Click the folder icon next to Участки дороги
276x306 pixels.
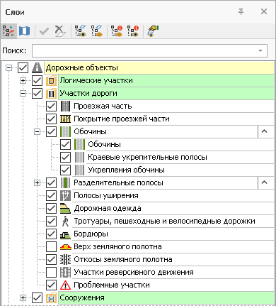click(51, 93)
